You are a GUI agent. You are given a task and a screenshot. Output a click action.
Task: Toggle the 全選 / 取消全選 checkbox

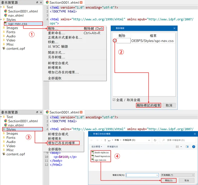point(114,100)
